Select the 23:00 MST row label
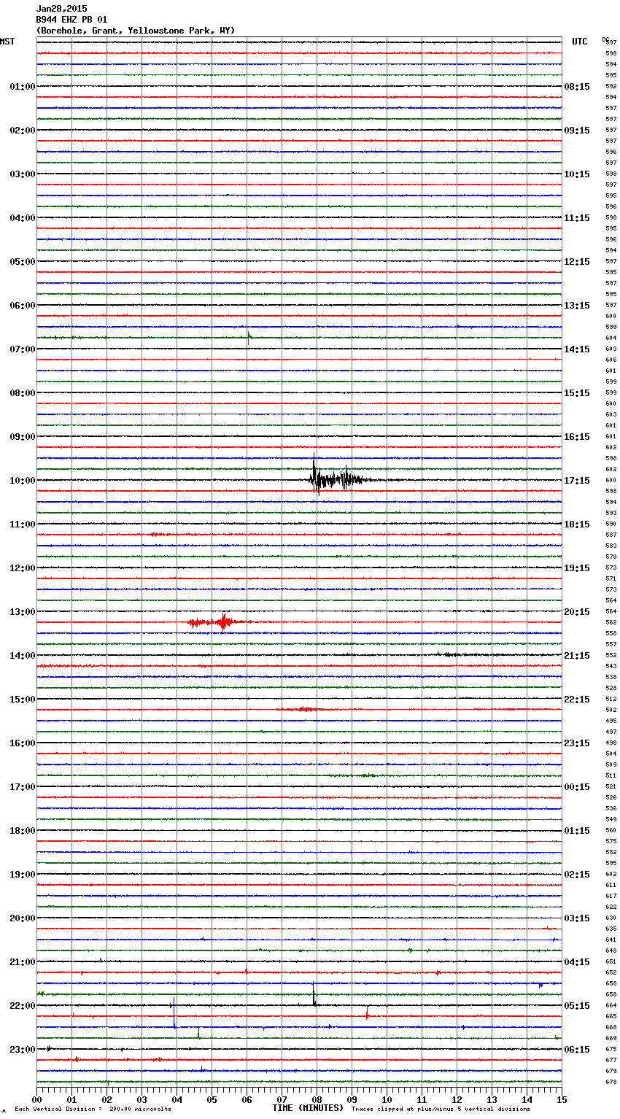Screen dimensions: 620x1119 coord(23,1050)
